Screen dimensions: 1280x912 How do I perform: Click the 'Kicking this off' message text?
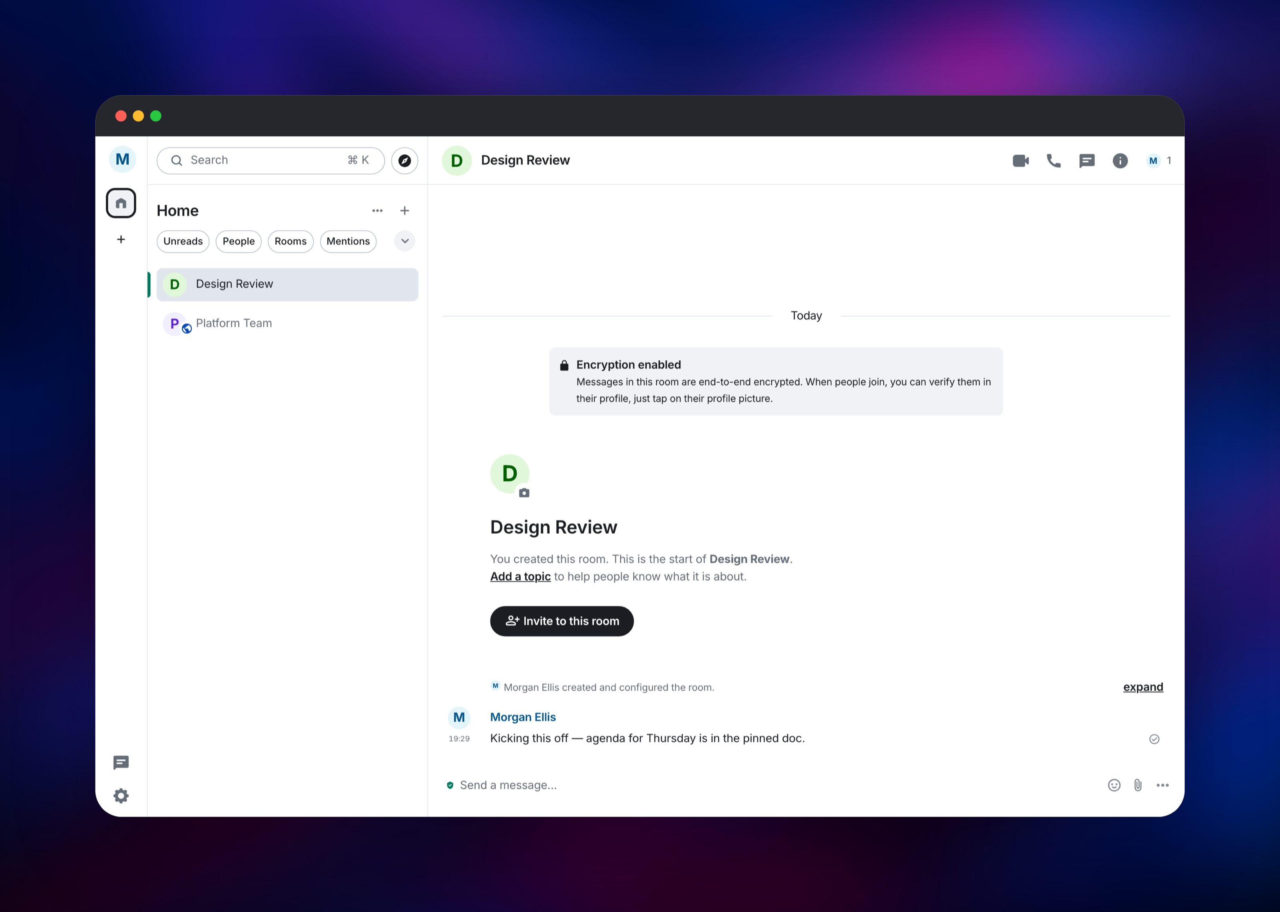(647, 738)
